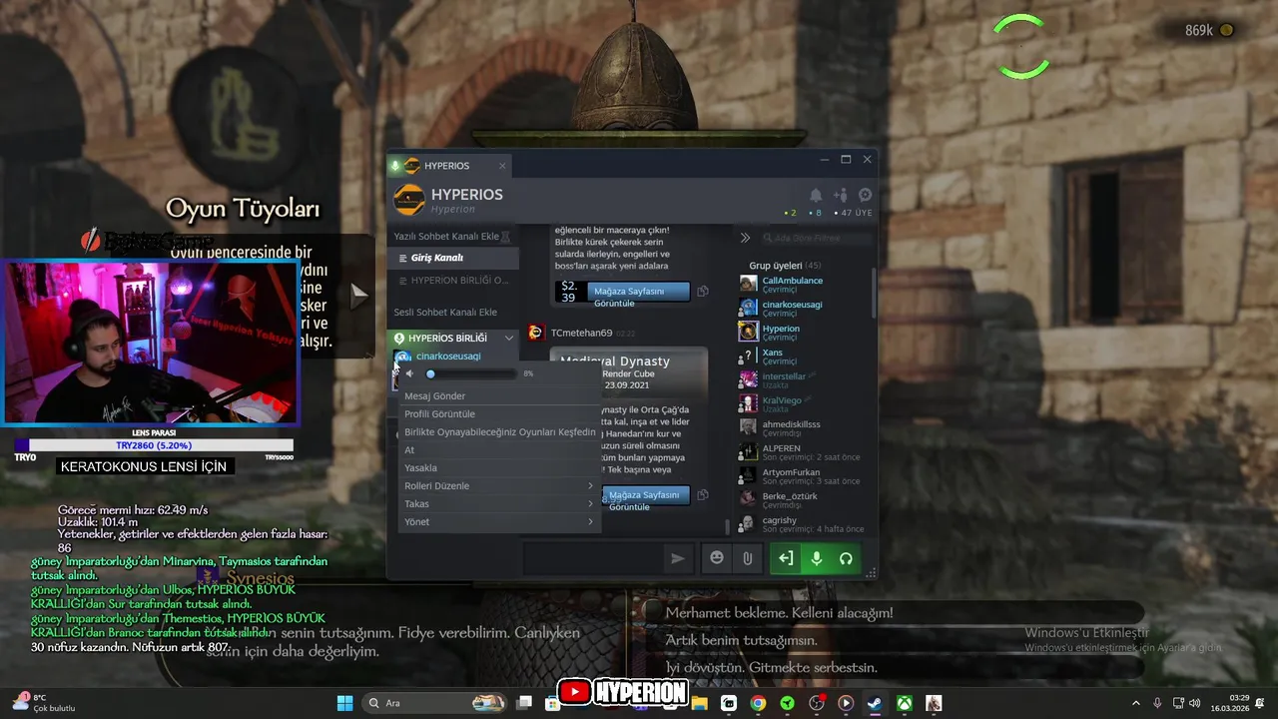Image resolution: width=1278 pixels, height=719 pixels.
Task: Open Task View from the taskbar
Action: coord(524,703)
